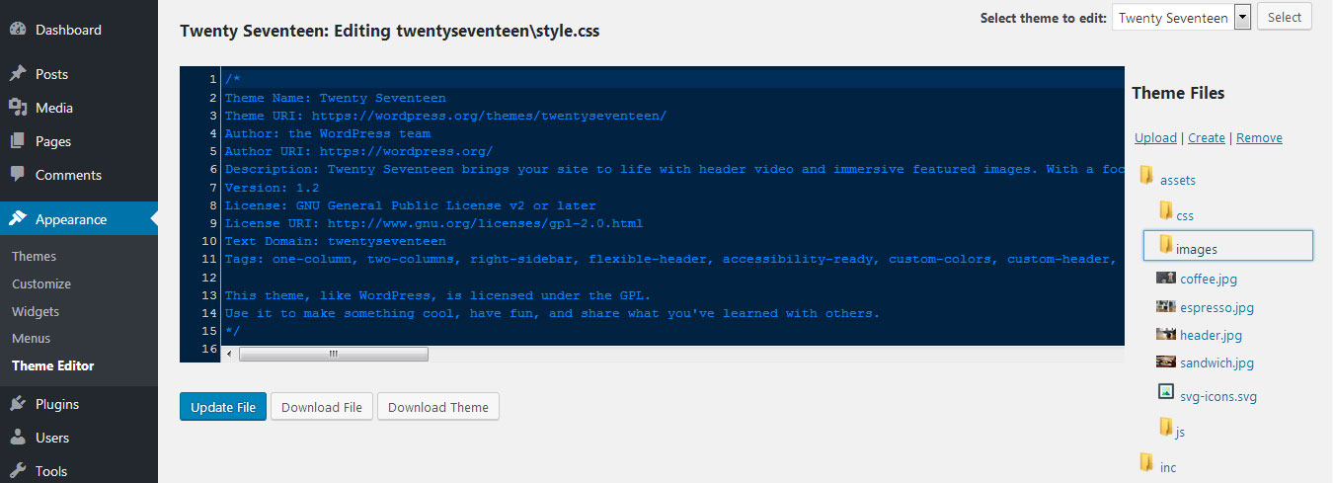
Task: Click the Dashboard gauge icon
Action: 18,30
